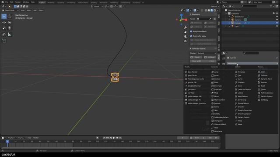The image size is (280, 157).
Task: Toggle the Apply immediately checkbox
Action: (x=191, y=31)
